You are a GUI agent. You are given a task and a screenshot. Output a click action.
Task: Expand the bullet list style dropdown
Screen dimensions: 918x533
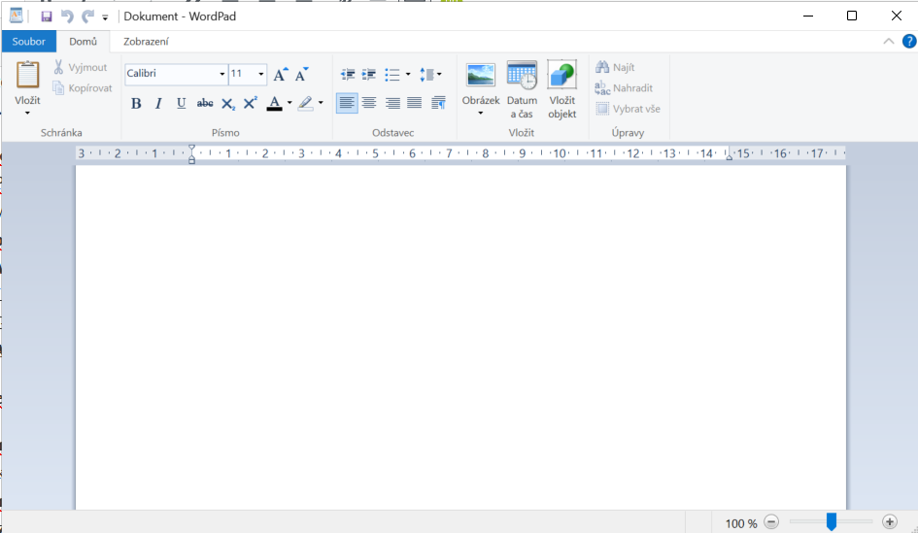tap(408, 75)
